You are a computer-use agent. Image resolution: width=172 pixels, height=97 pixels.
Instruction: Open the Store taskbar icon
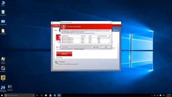(50, 95)
